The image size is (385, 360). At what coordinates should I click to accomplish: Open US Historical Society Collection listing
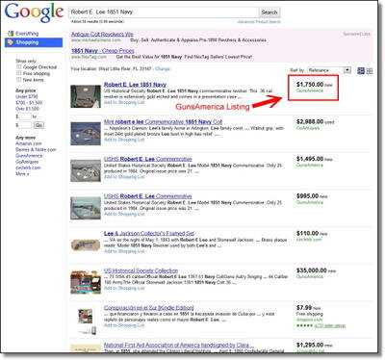(x=141, y=270)
